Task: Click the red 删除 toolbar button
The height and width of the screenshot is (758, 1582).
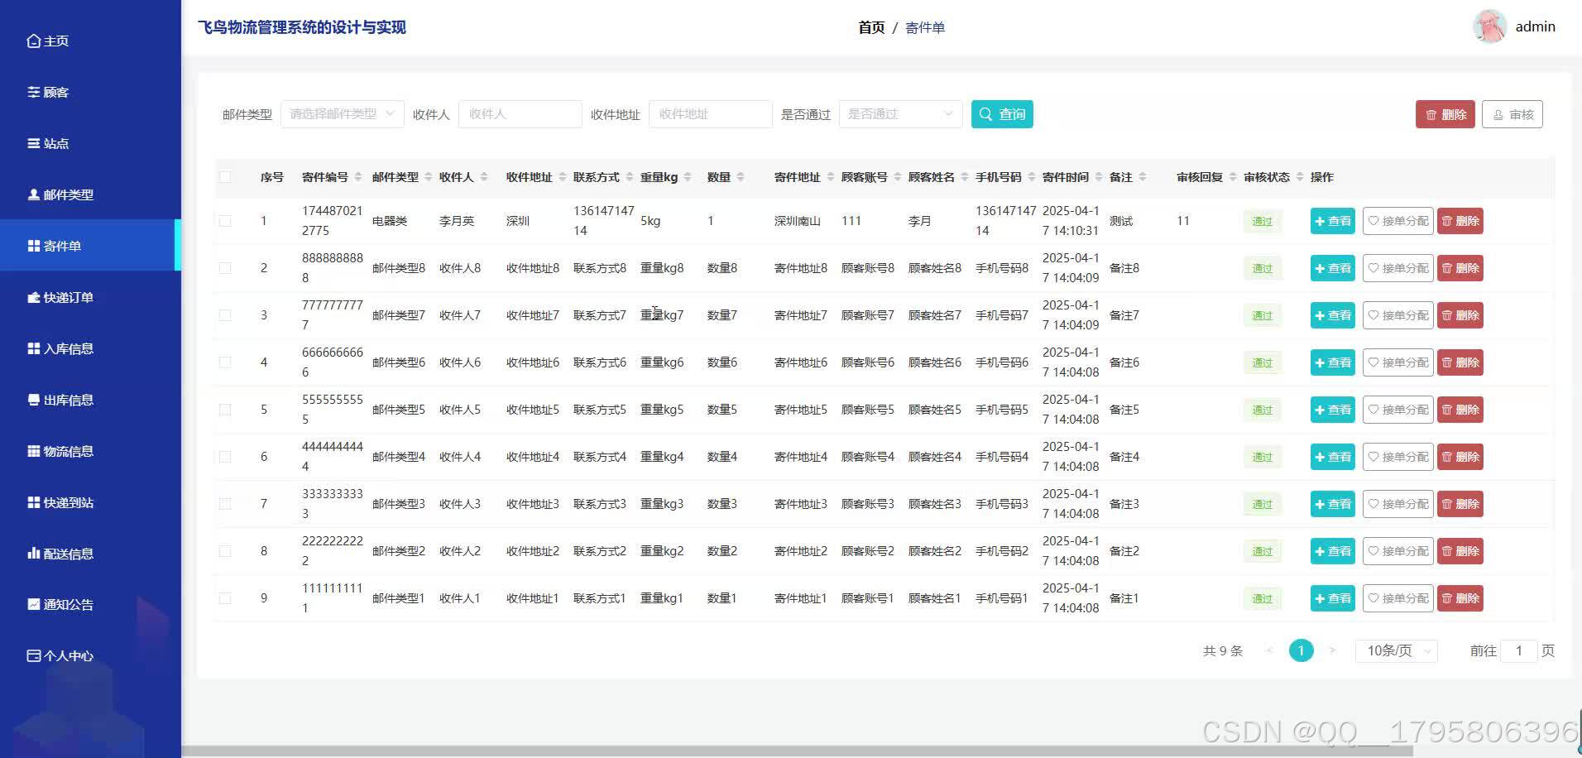Action: (x=1445, y=114)
